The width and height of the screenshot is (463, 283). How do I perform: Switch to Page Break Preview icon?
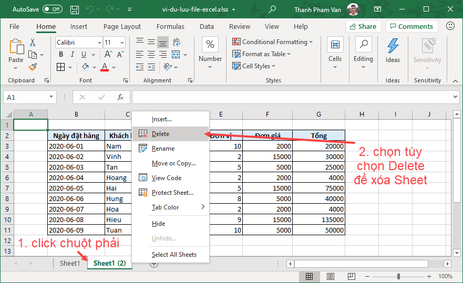(352, 277)
